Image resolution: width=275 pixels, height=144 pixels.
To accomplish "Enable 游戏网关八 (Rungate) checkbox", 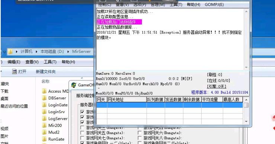I will [140, 138].
